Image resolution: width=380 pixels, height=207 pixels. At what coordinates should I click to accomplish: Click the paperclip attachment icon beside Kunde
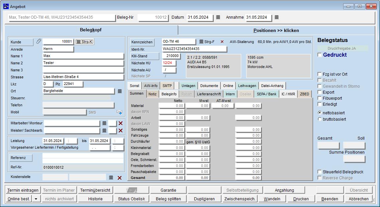coord(38,41)
